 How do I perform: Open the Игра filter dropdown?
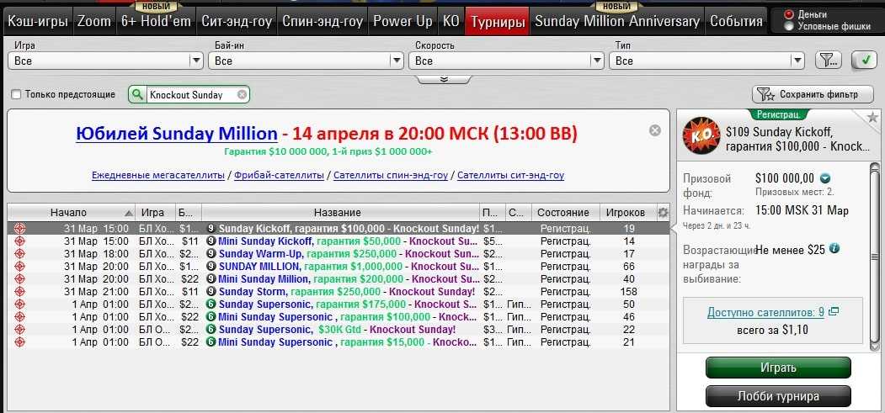click(105, 61)
